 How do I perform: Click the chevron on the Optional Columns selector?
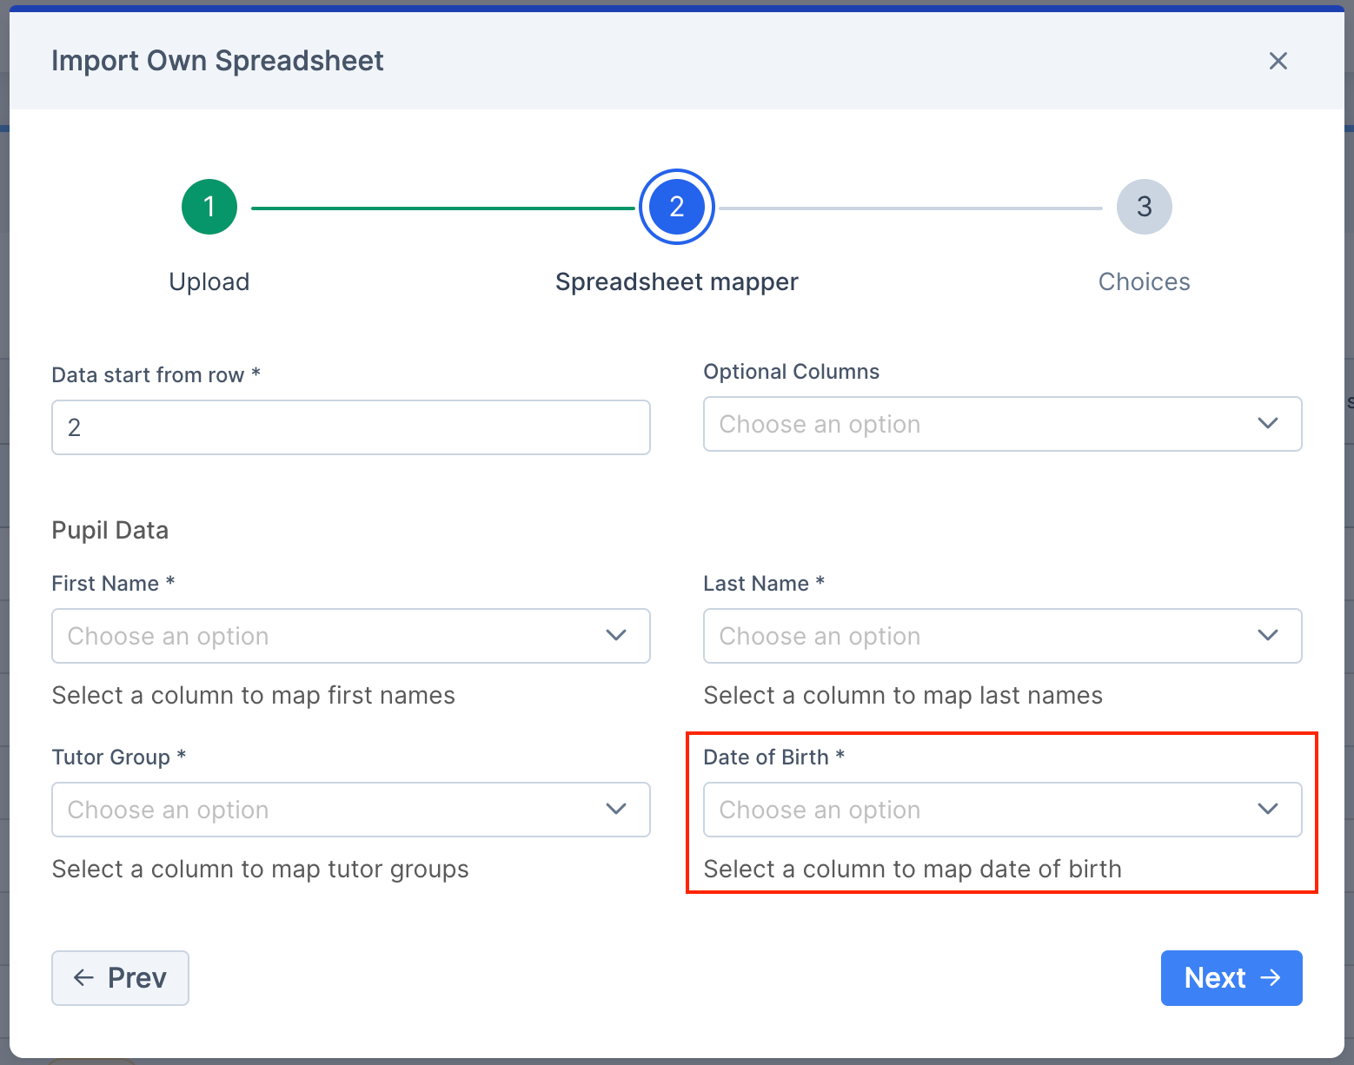[x=1267, y=424]
